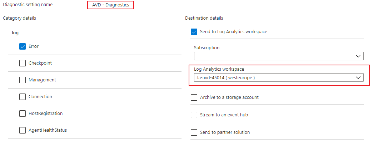This screenshot has height=146, width=378.
Task: Enable Archive to a storage account
Action: [x=194, y=97]
